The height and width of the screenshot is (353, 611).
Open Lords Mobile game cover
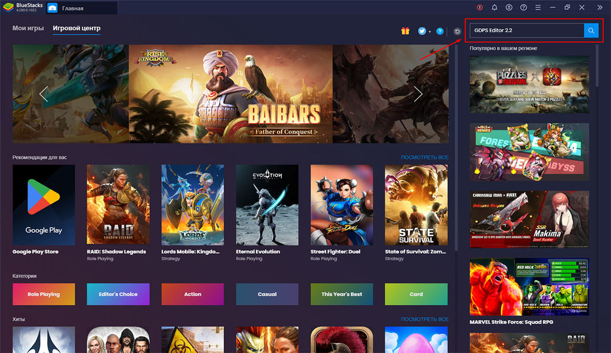click(x=193, y=205)
